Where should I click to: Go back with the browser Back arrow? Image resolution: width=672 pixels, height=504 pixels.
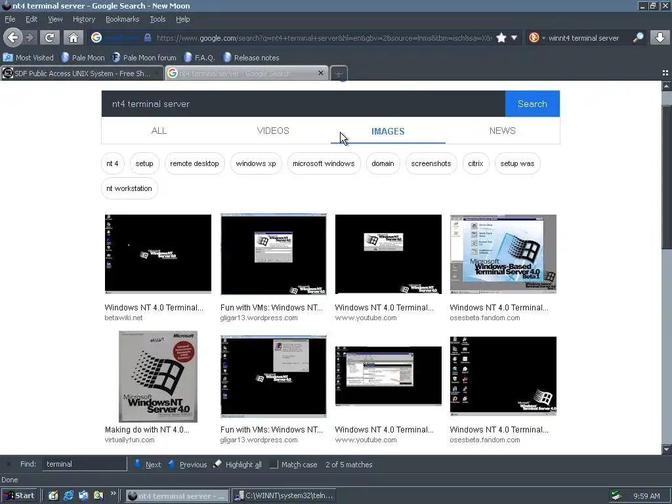coord(13,37)
